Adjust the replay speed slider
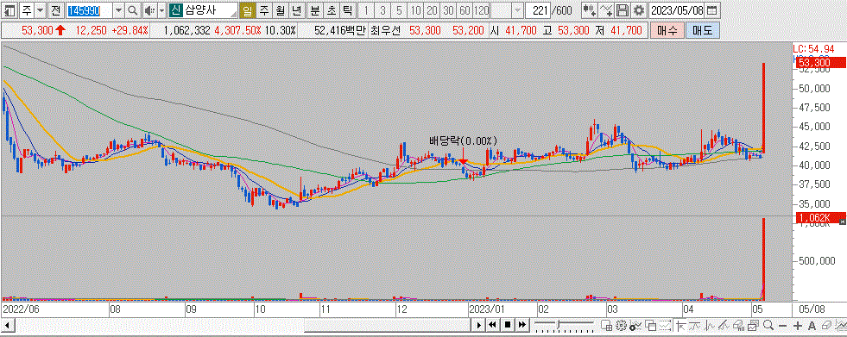 point(559,325)
